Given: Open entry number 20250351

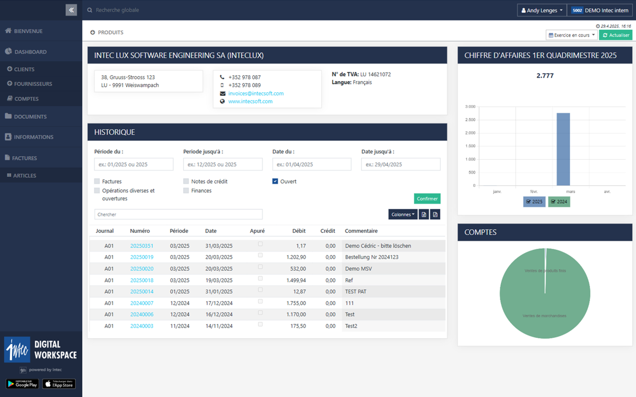Looking at the screenshot, I should 142,246.
